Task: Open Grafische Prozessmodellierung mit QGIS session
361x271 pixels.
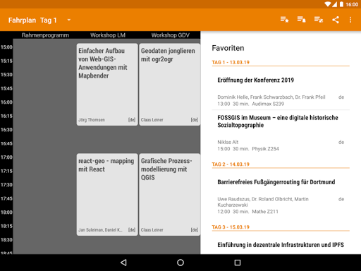Action: [169, 195]
